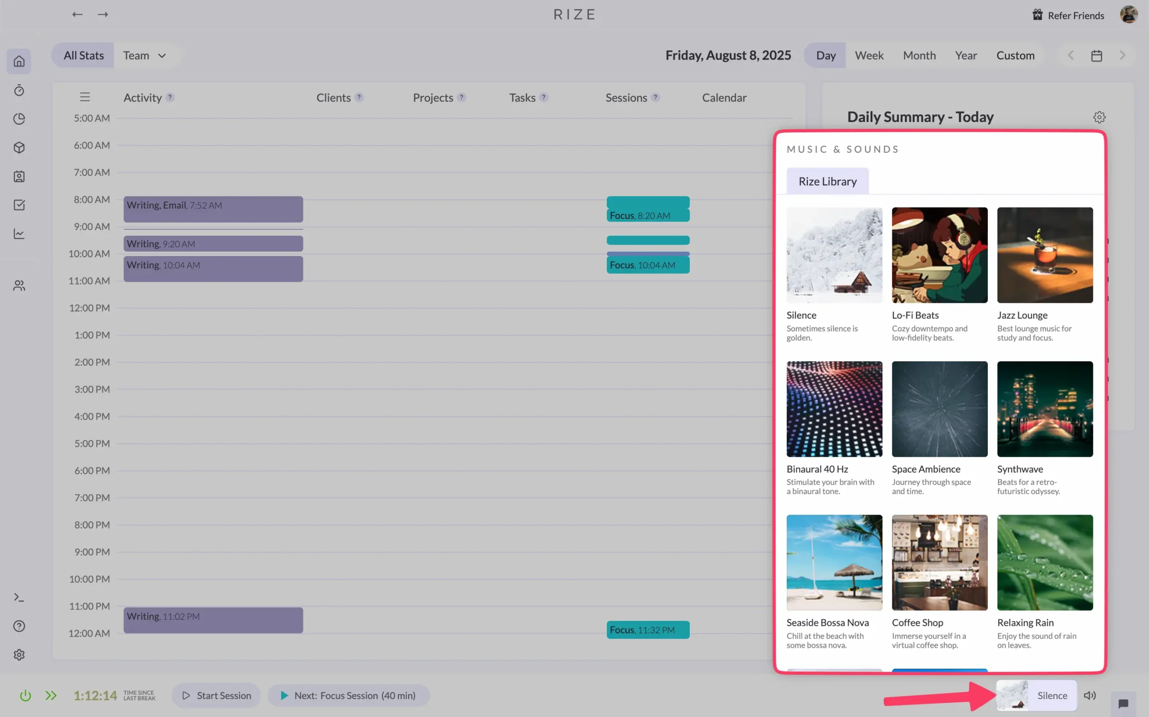
Task: Click the back arrow in the title bar
Action: 77,14
